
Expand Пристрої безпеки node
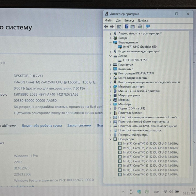pos(110,113)
